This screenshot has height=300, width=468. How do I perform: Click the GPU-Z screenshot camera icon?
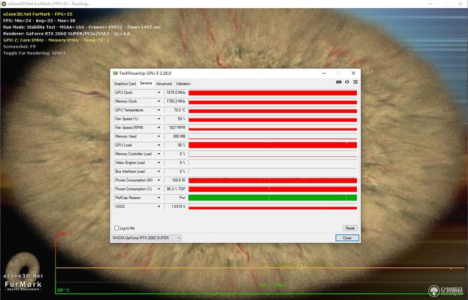339,82
